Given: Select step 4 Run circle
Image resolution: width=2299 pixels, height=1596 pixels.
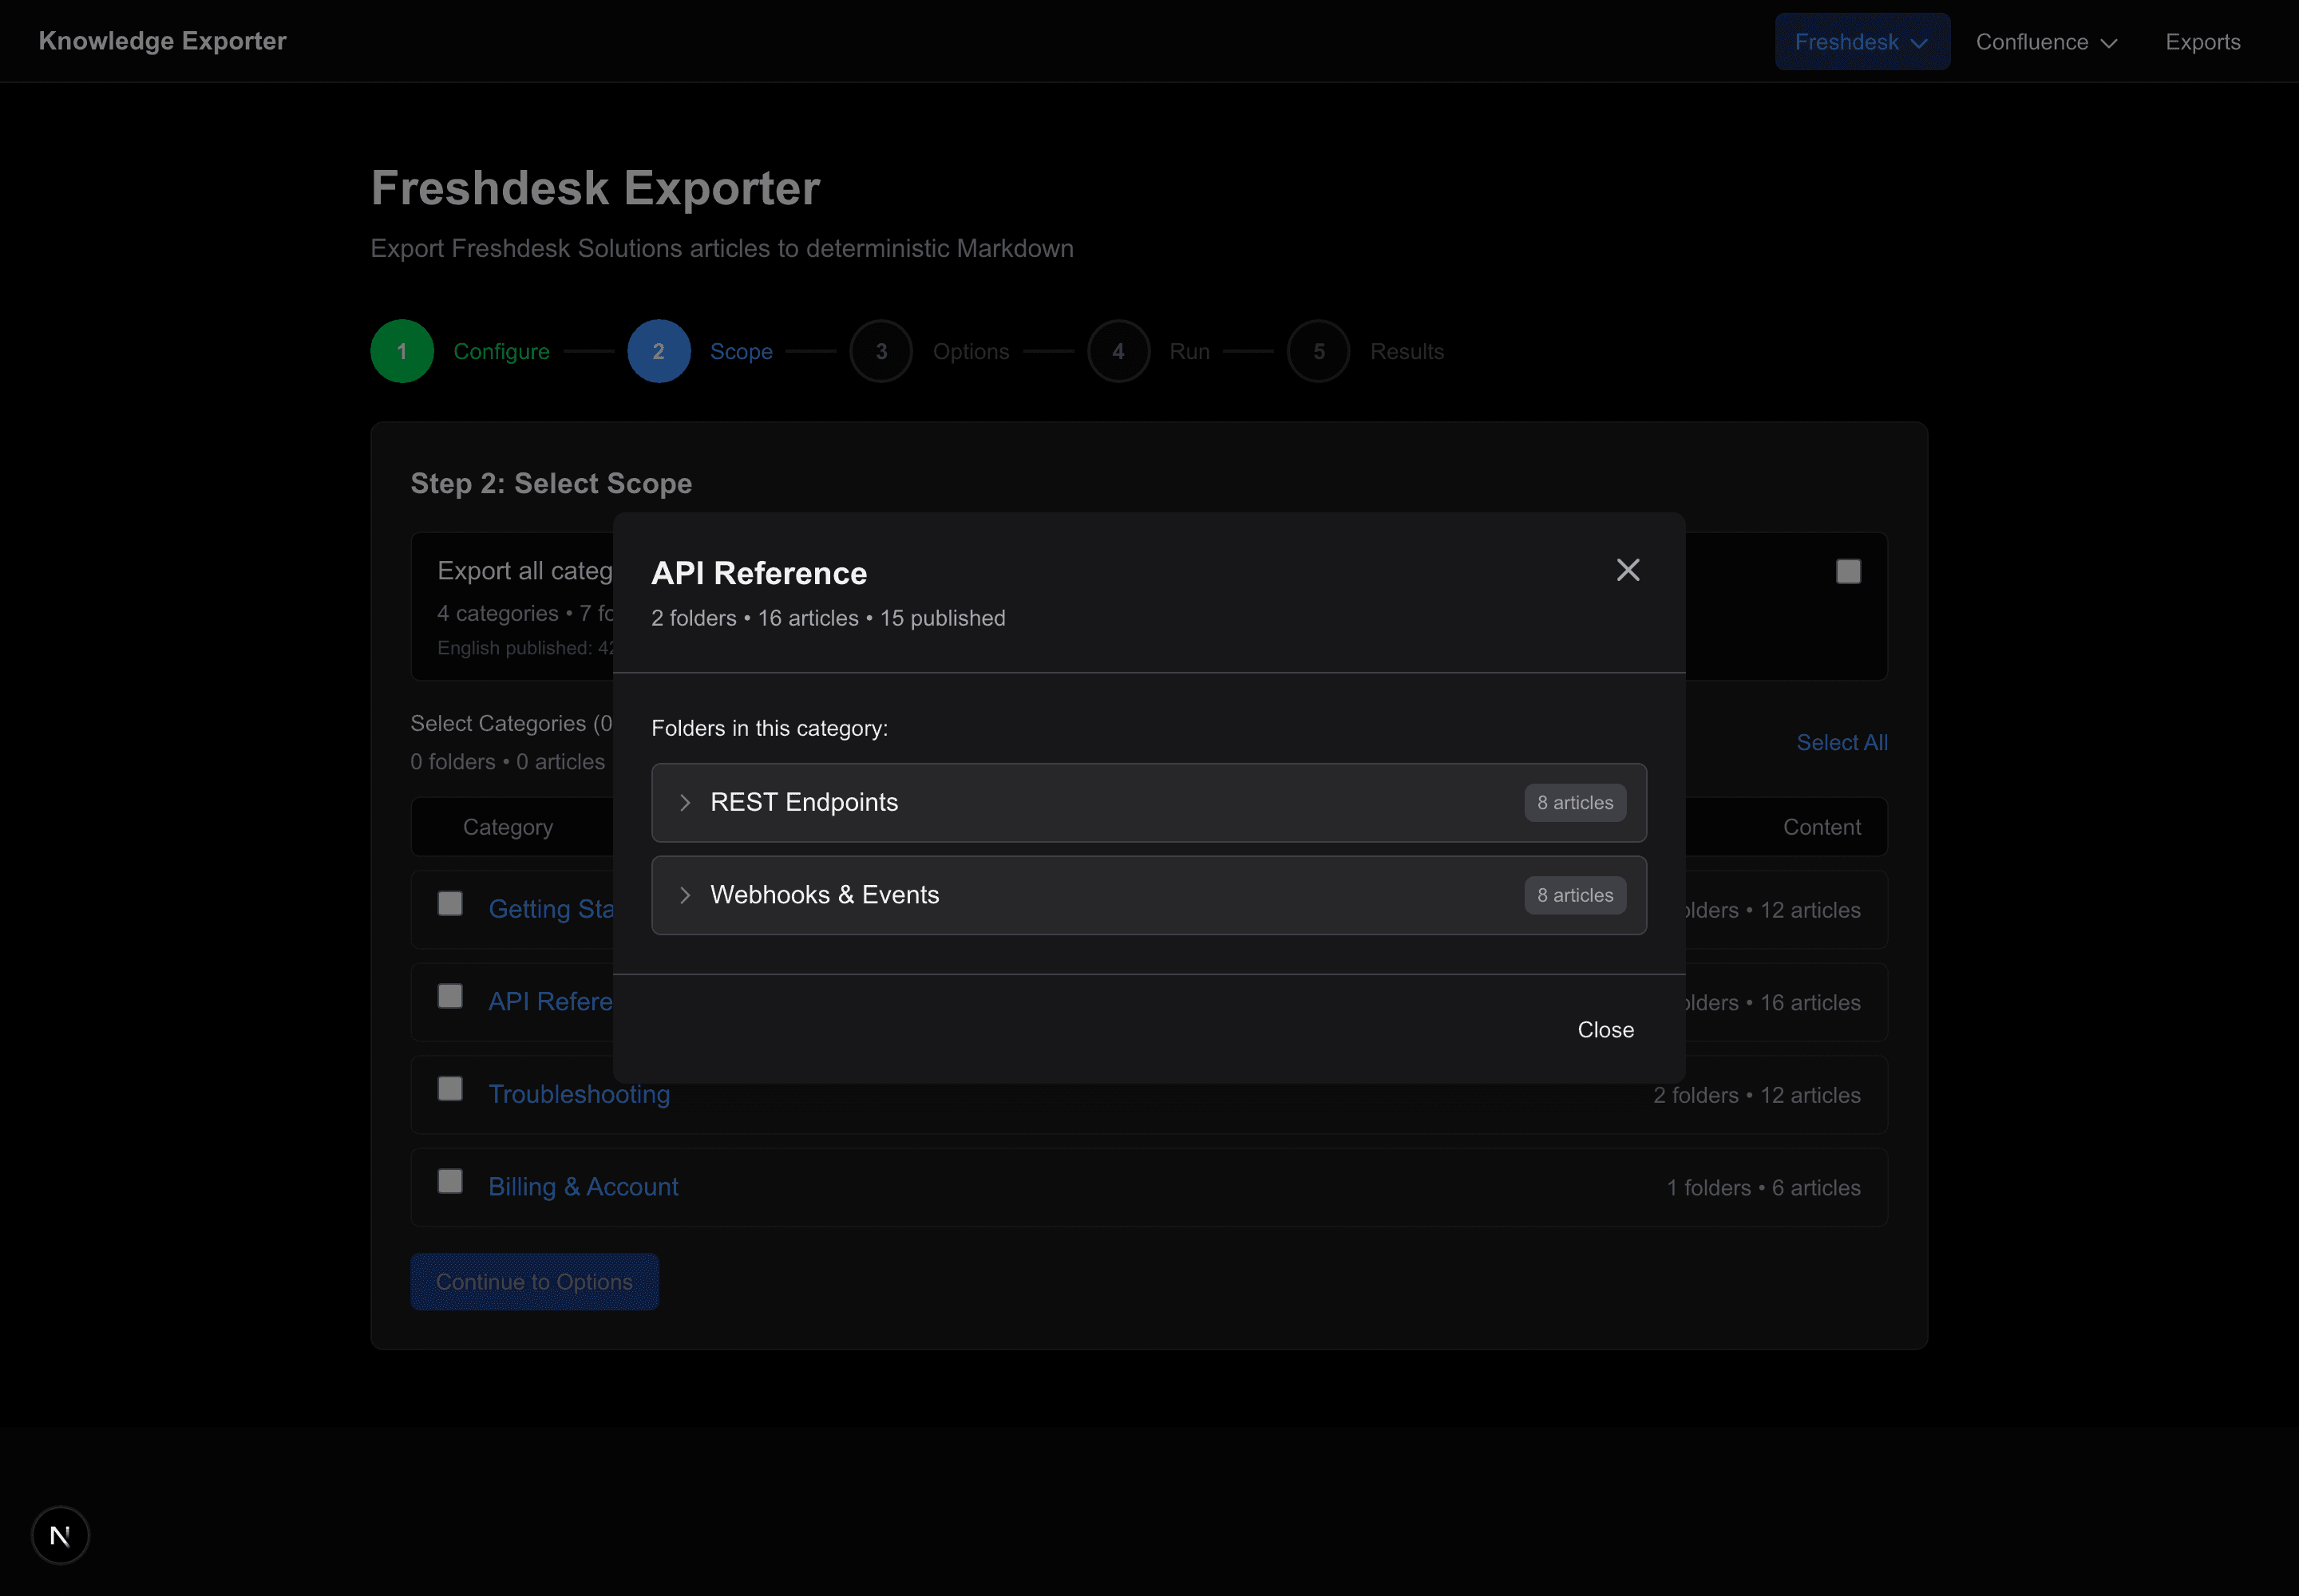Looking at the screenshot, I should [1118, 351].
